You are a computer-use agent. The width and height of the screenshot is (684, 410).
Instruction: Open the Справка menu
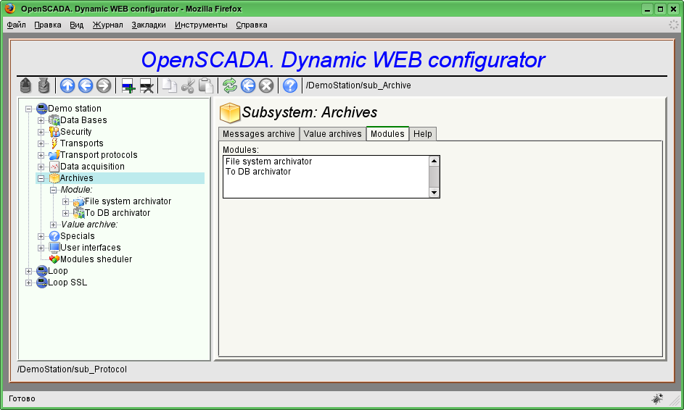coord(252,25)
